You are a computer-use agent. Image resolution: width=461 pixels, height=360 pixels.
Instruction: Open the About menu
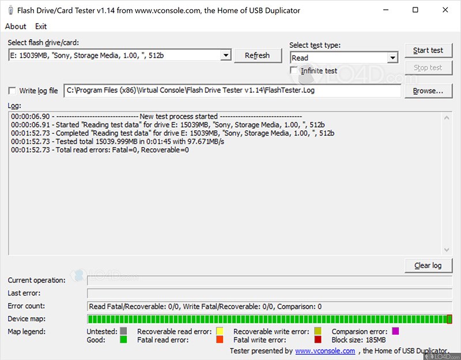click(16, 27)
